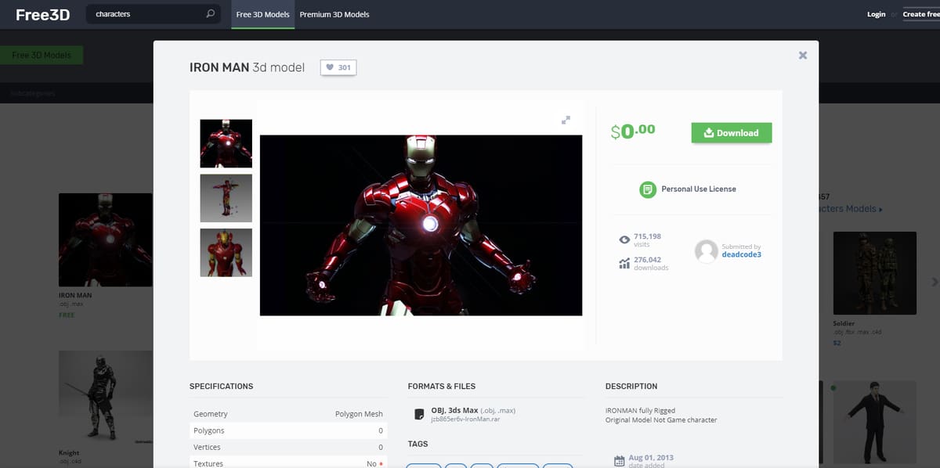Click the heart icon with 301 likes
Screen dimensions: 940x468
(x=329, y=67)
